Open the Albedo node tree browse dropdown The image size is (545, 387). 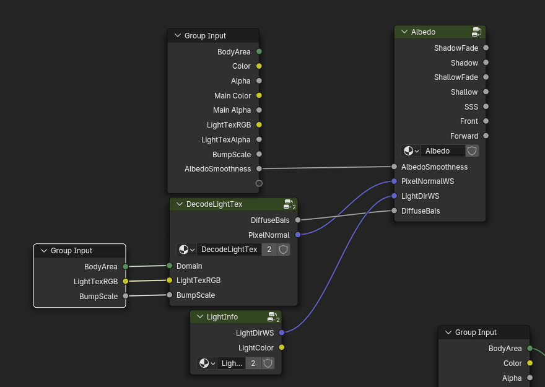click(x=411, y=150)
